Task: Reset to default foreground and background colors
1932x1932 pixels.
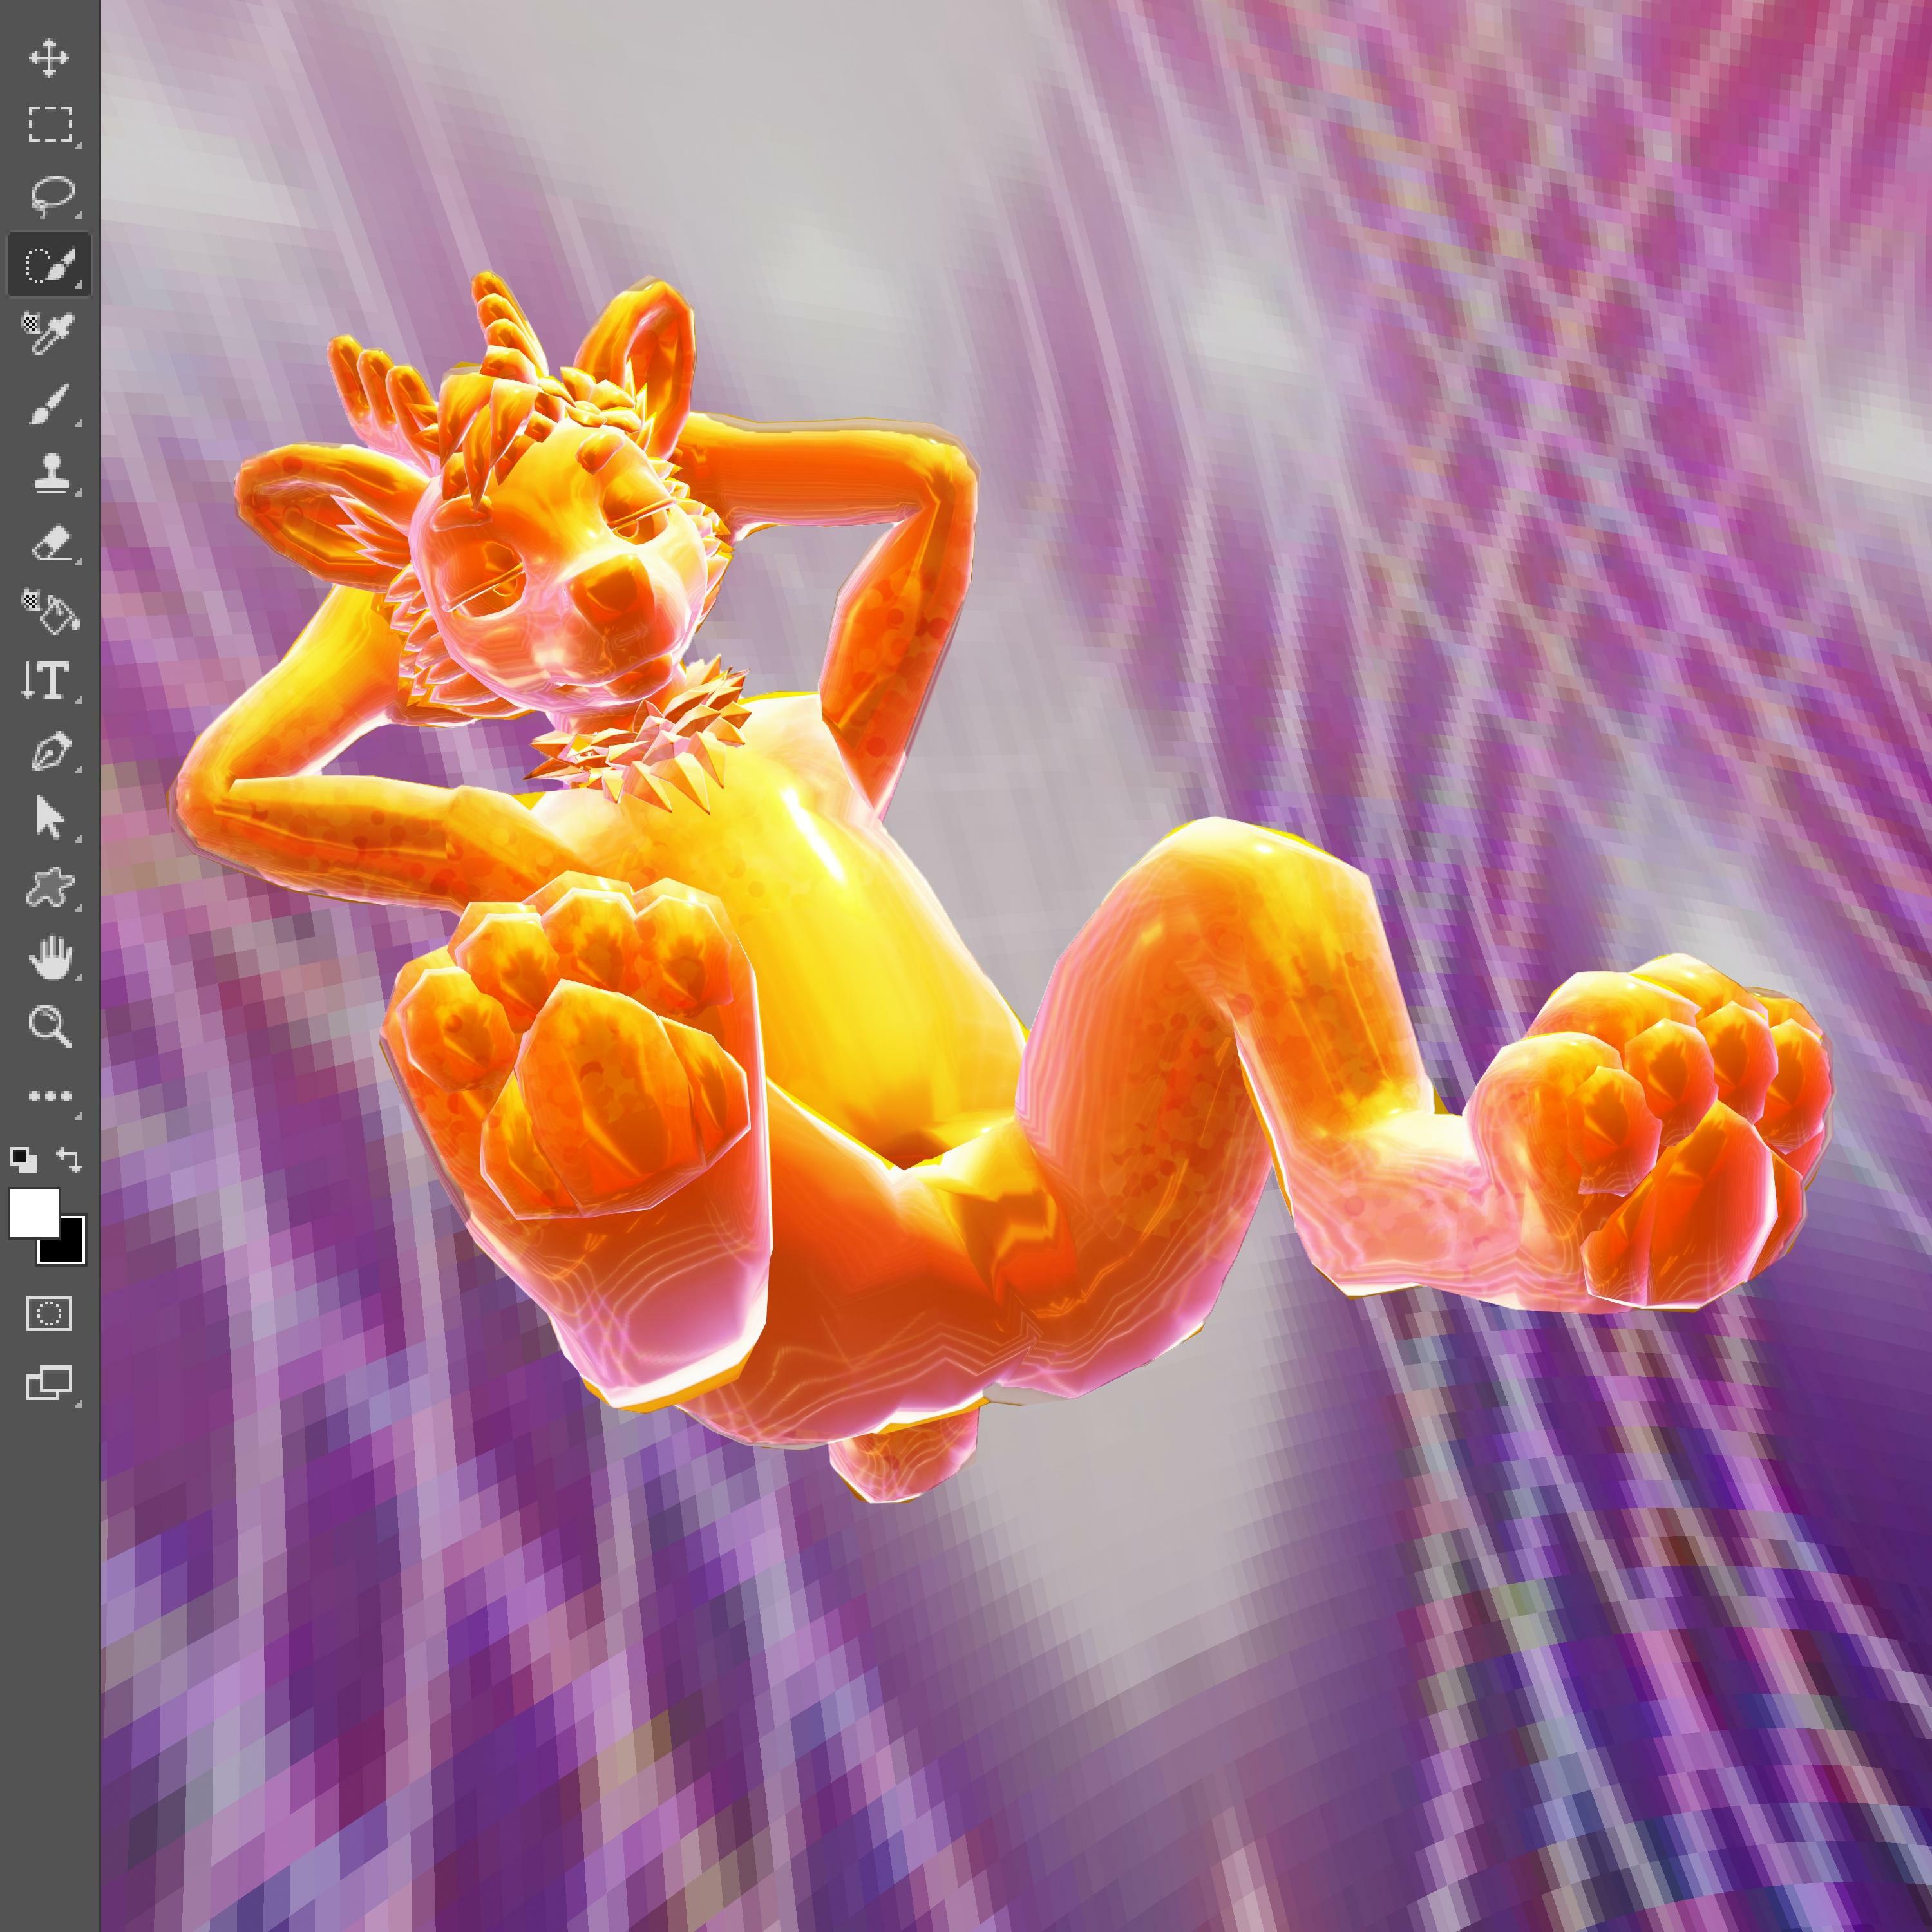Action: coord(23,1160)
